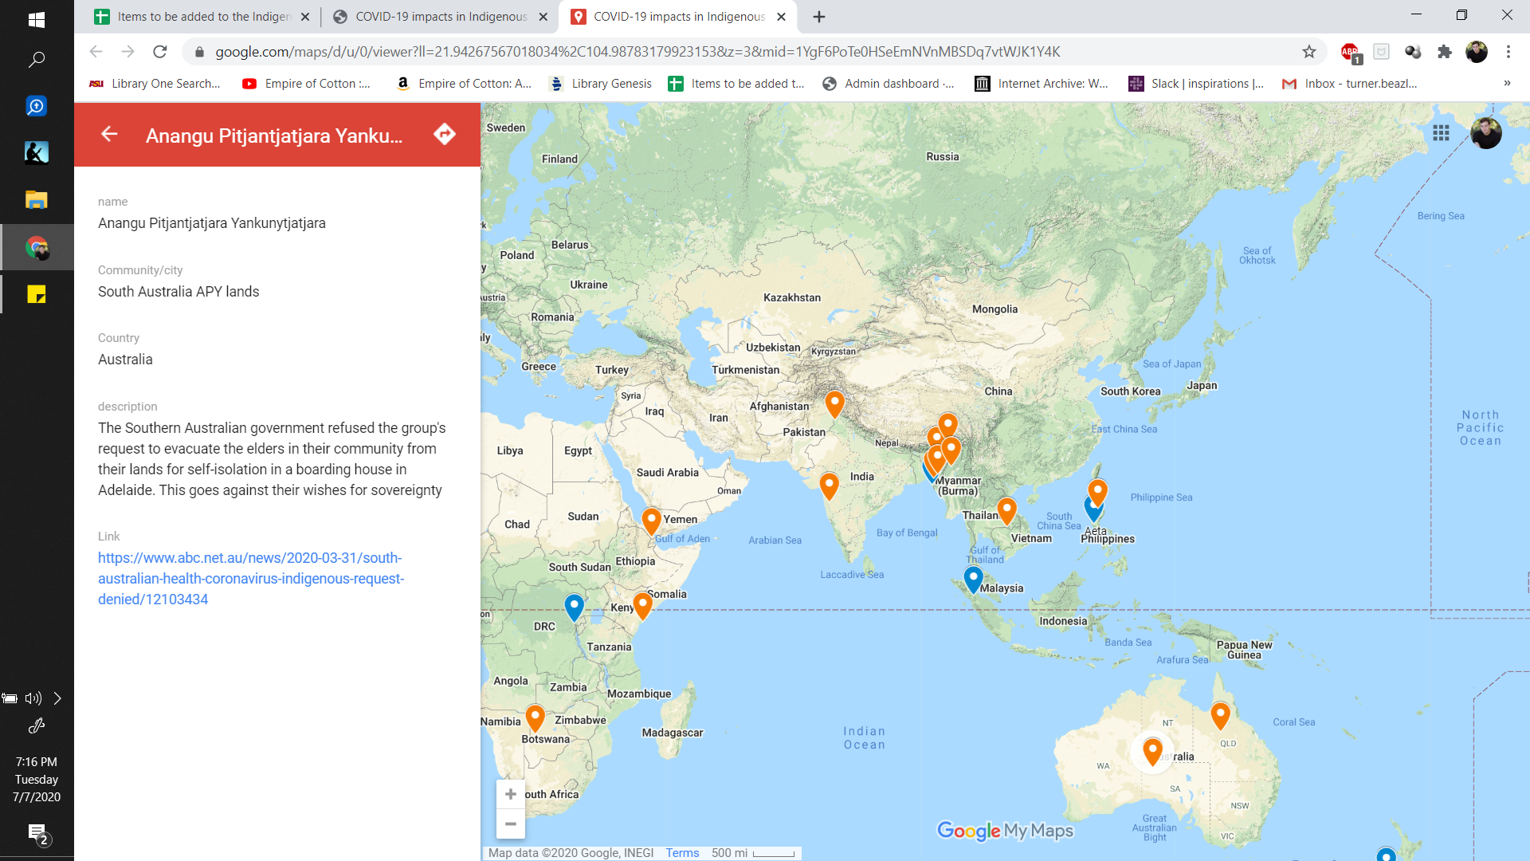The width and height of the screenshot is (1530, 861).
Task: Click the address bar URL field
Action: coord(637,52)
